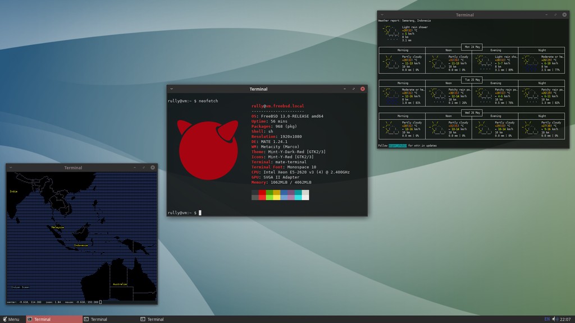
Task: Click the @igor_chubin link for wttr.in updates
Action: coord(396,145)
